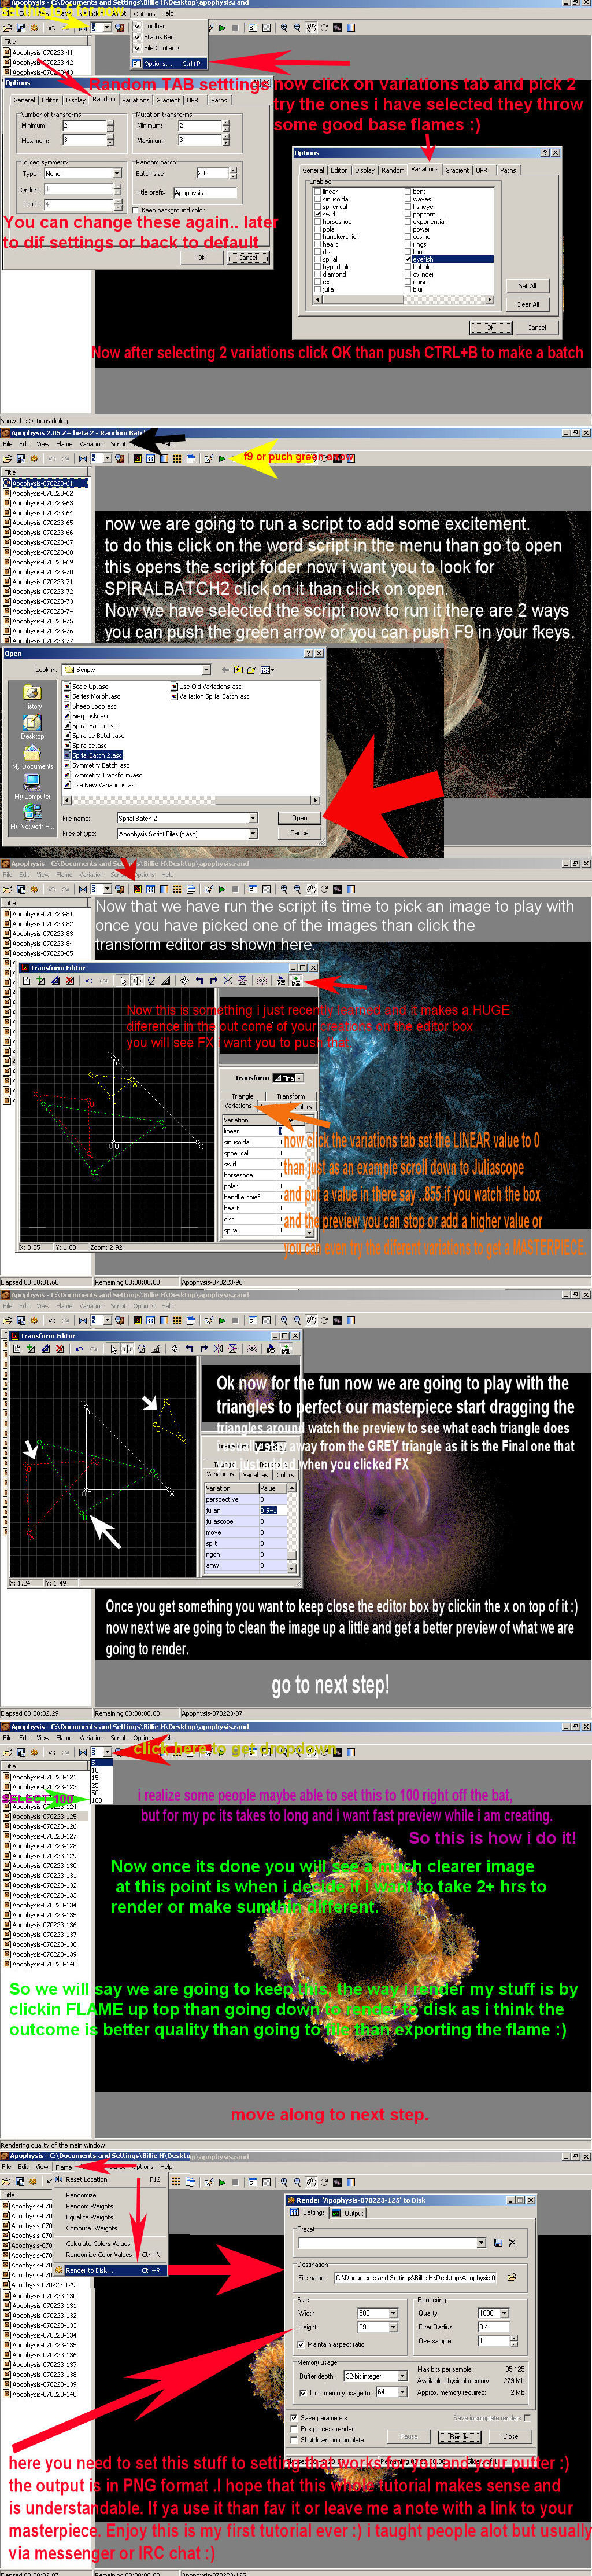Enable Postprocess render checkbox
The height and width of the screenshot is (2576, 592).
coord(294,2429)
